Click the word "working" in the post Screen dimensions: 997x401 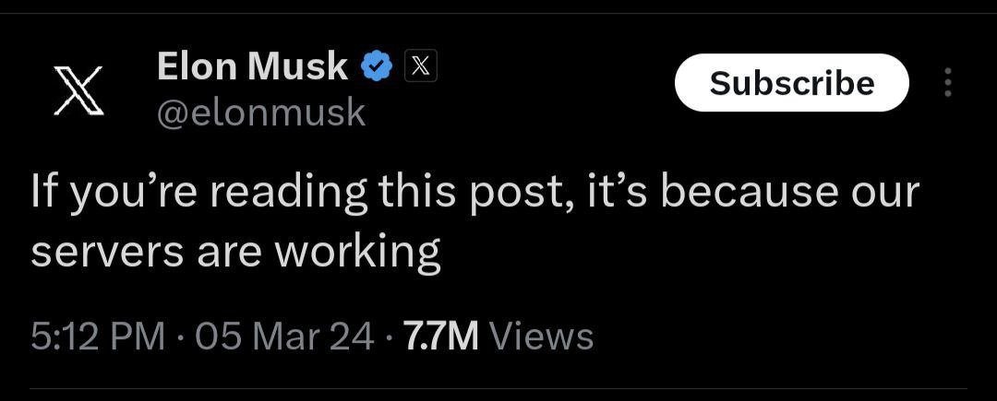coord(357,254)
